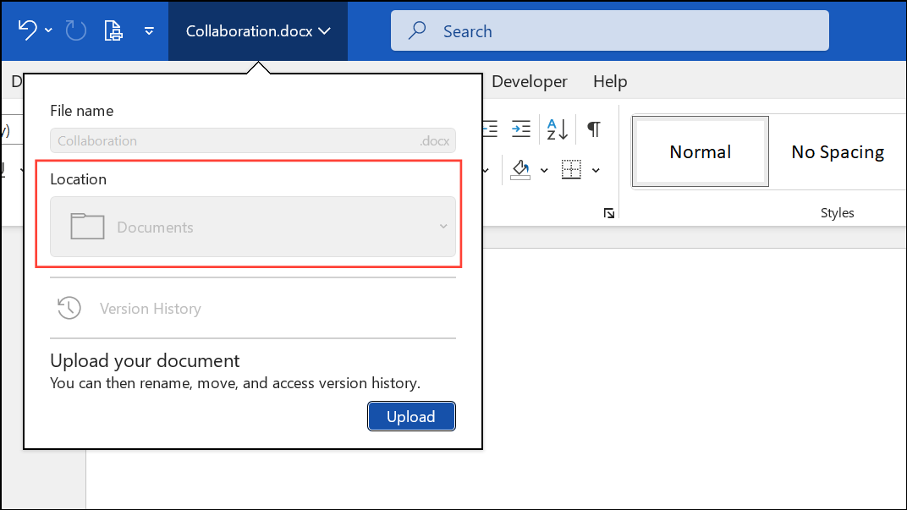The width and height of the screenshot is (907, 510).
Task: Click the search magnifier icon
Action: (417, 30)
